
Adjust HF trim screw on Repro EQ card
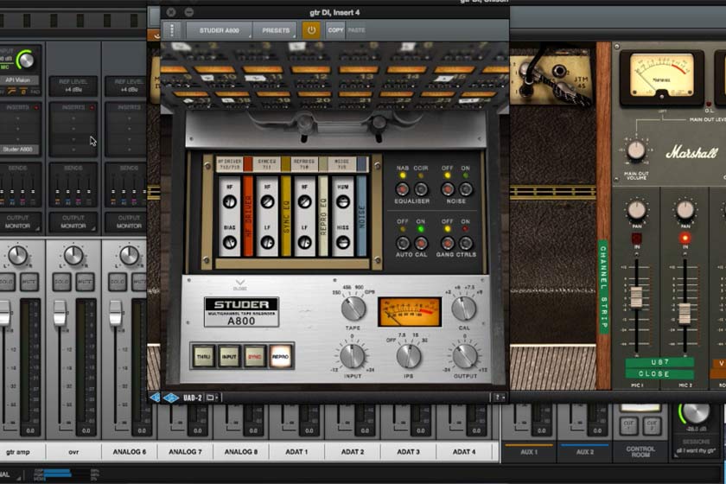(304, 202)
